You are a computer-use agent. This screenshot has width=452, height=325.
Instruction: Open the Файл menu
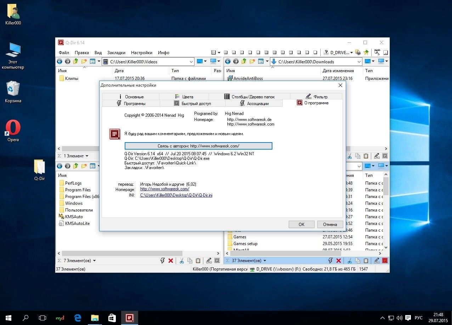click(64, 53)
